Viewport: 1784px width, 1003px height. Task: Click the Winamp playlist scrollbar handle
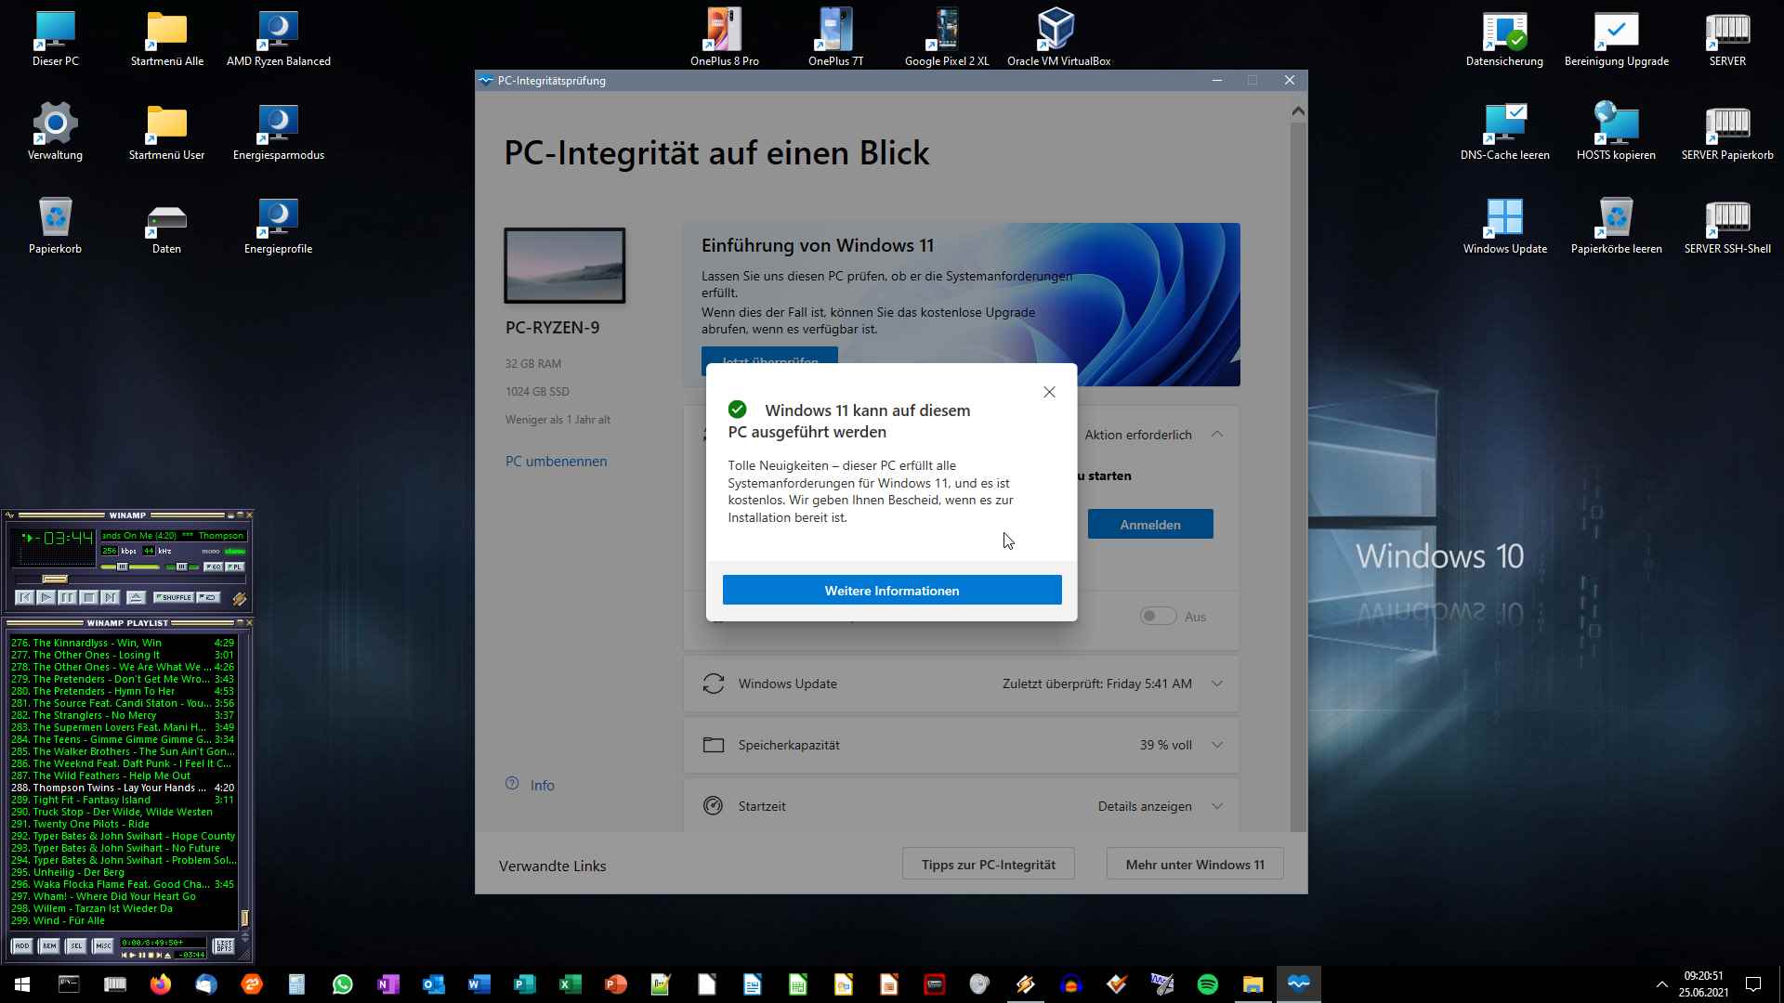[x=244, y=918]
